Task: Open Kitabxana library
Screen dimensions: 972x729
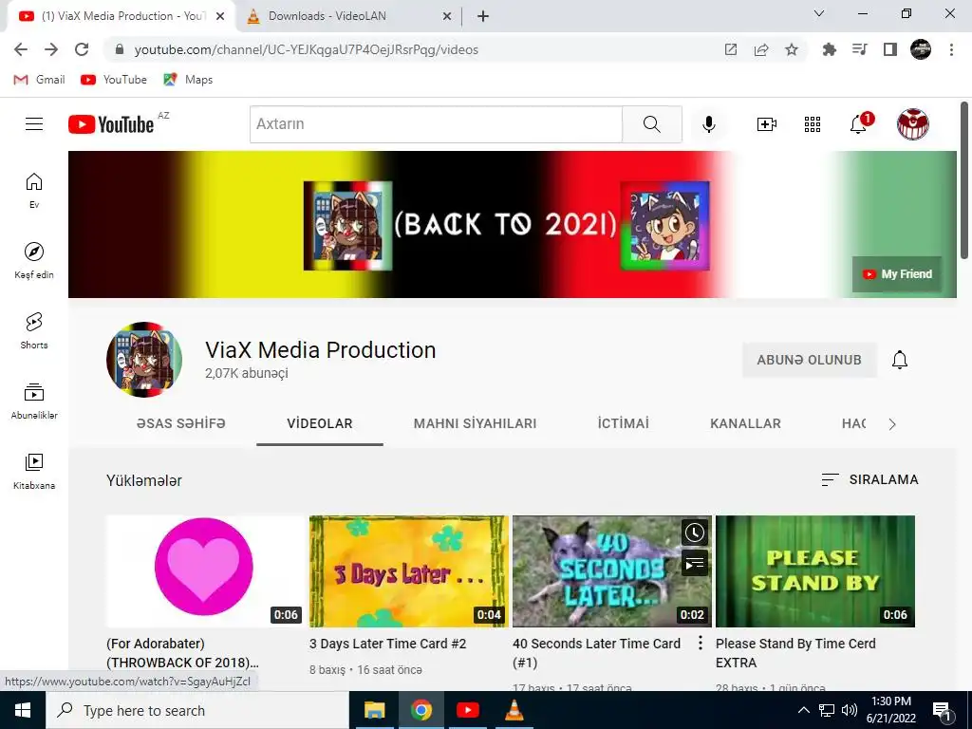Action: pyautogui.click(x=34, y=471)
